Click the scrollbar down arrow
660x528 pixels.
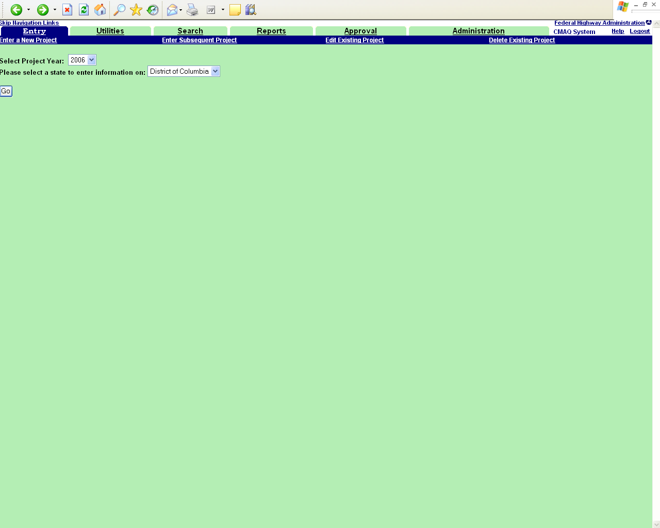point(656,524)
